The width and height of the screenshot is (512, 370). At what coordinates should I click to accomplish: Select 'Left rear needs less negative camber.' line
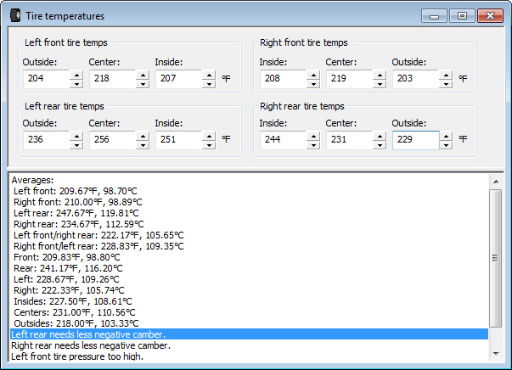pos(249,334)
